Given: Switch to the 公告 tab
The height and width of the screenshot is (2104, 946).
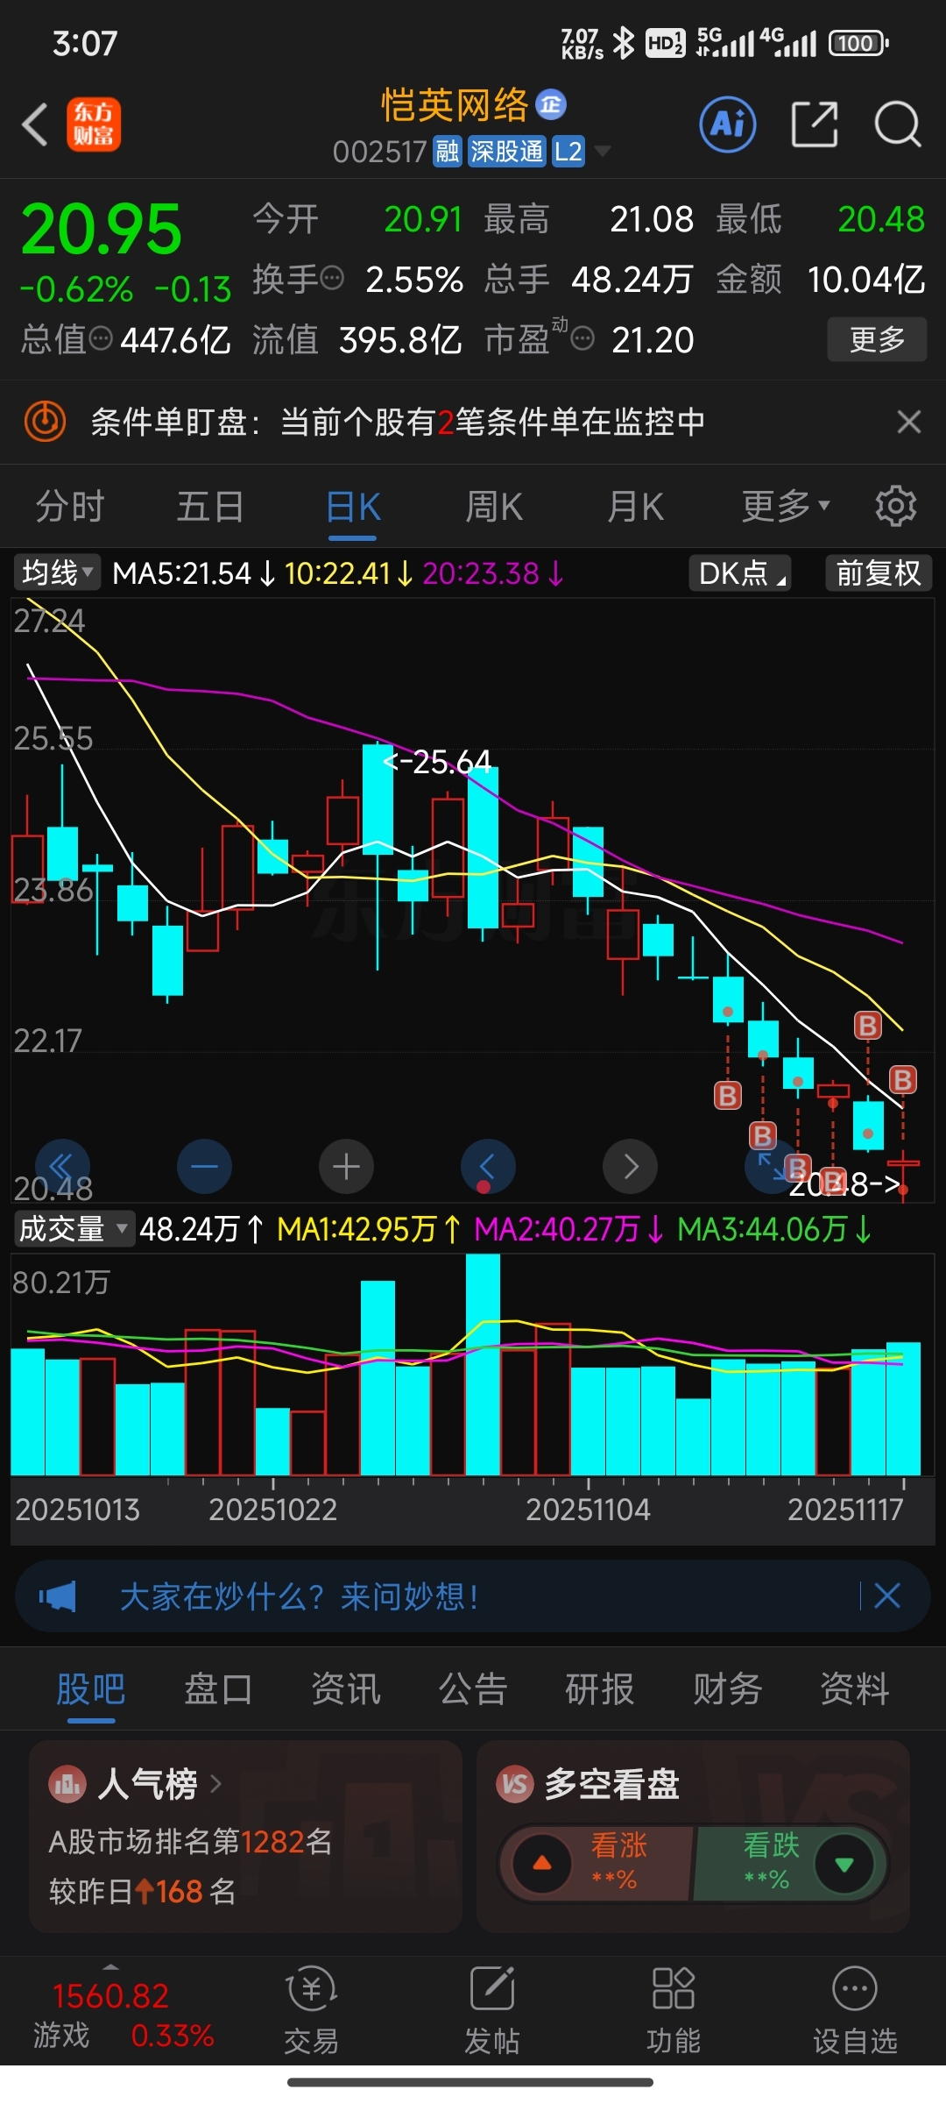Looking at the screenshot, I should pyautogui.click(x=473, y=1689).
